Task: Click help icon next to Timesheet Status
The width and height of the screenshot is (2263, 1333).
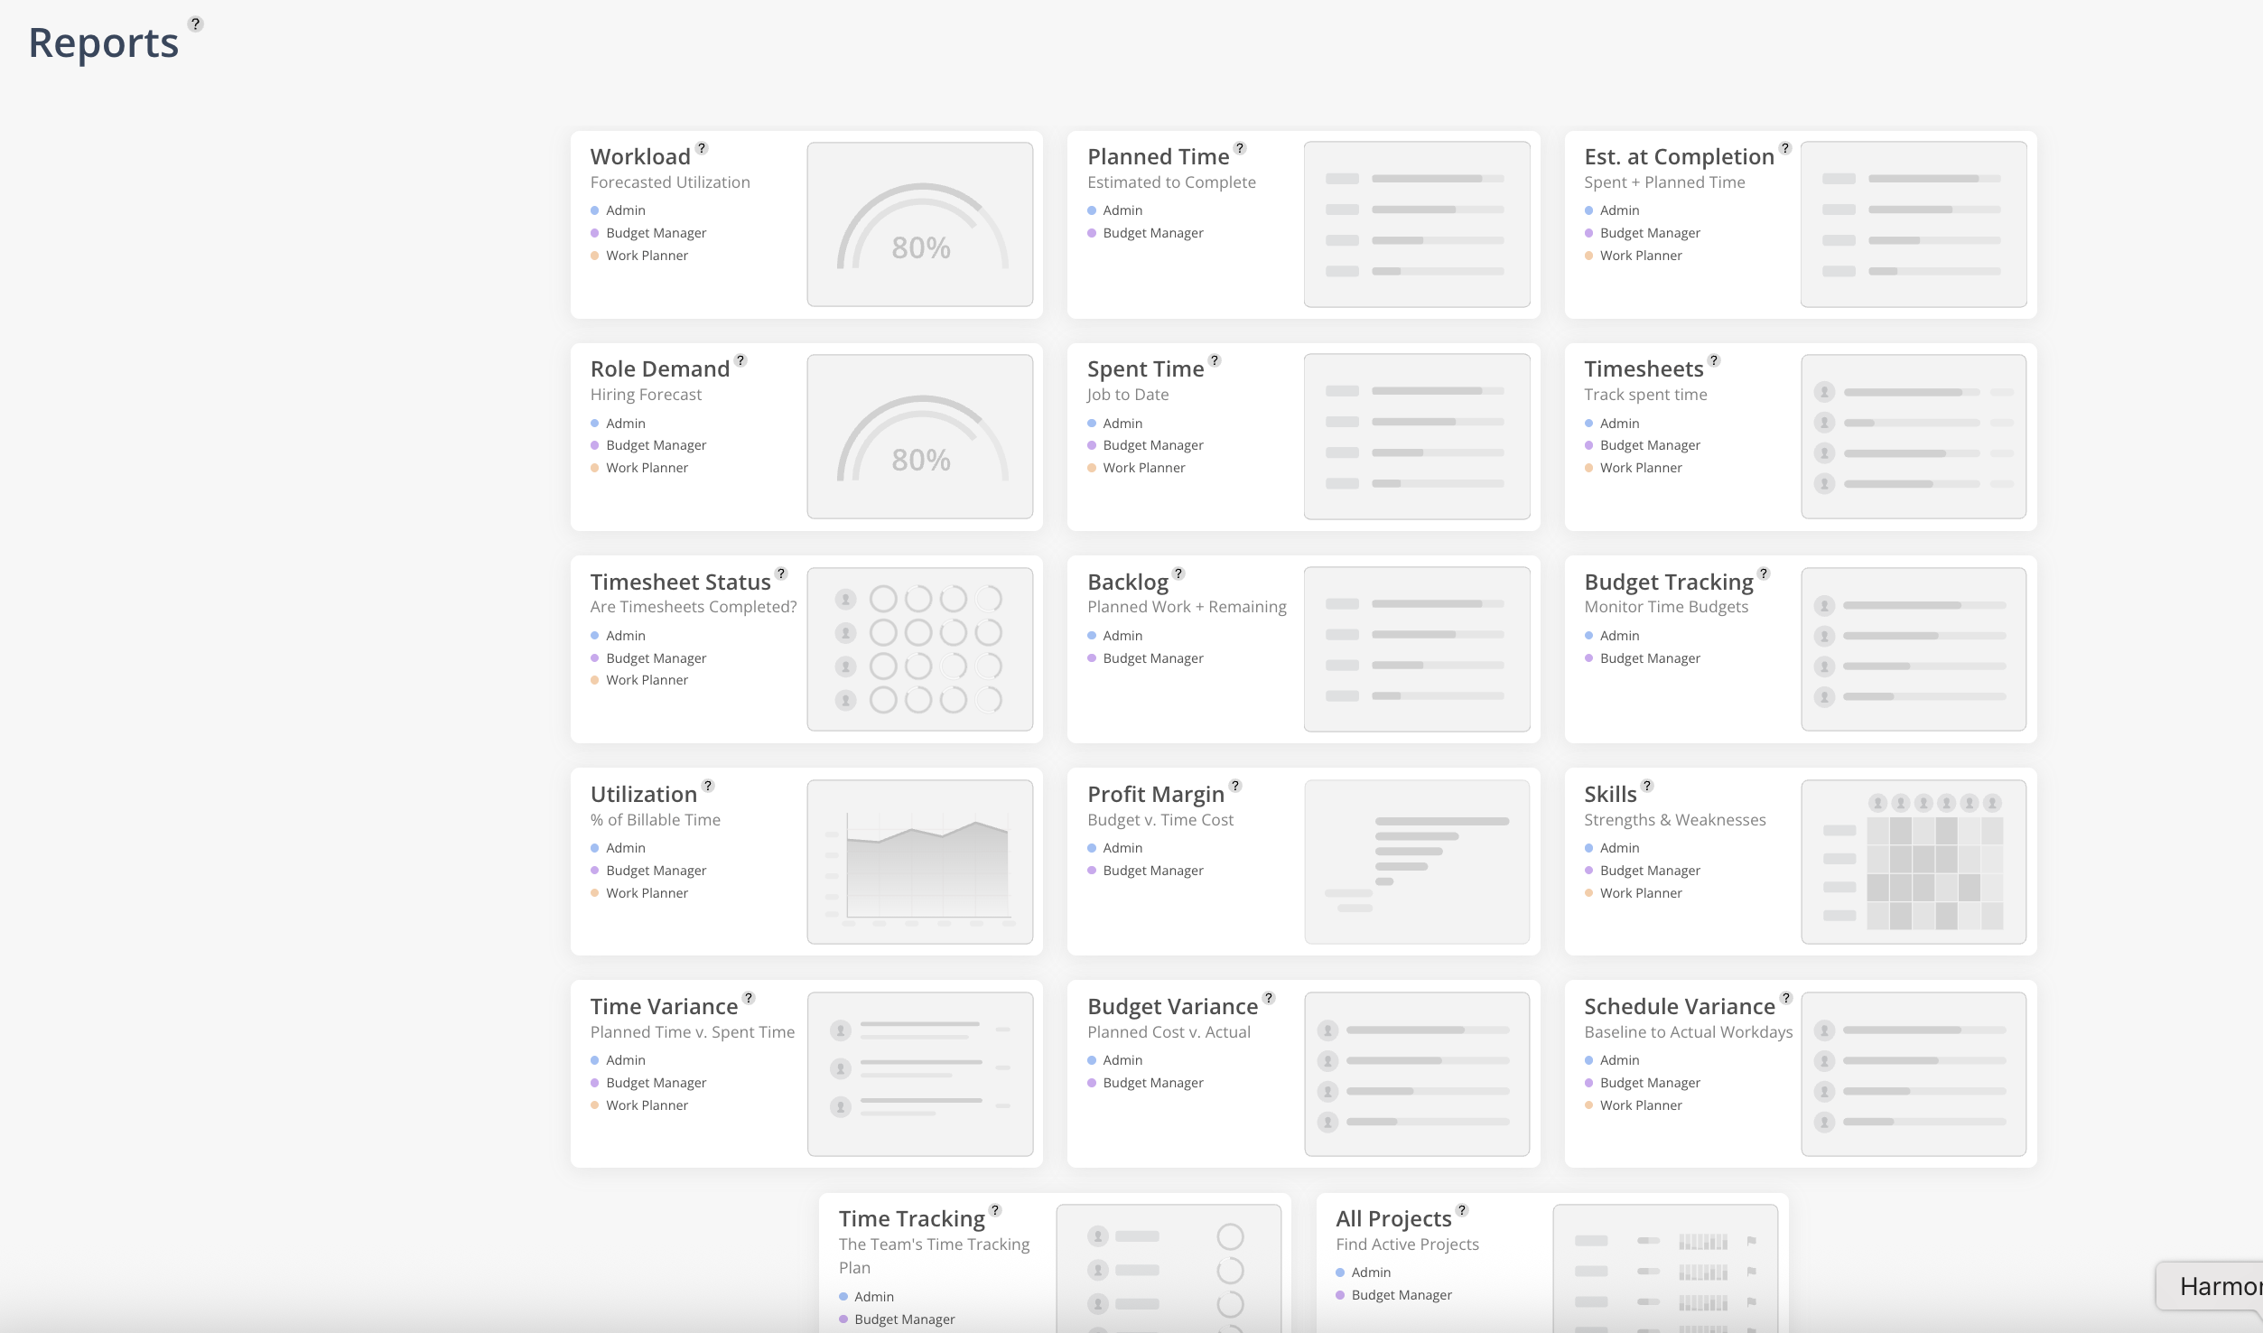Action: coord(781,573)
